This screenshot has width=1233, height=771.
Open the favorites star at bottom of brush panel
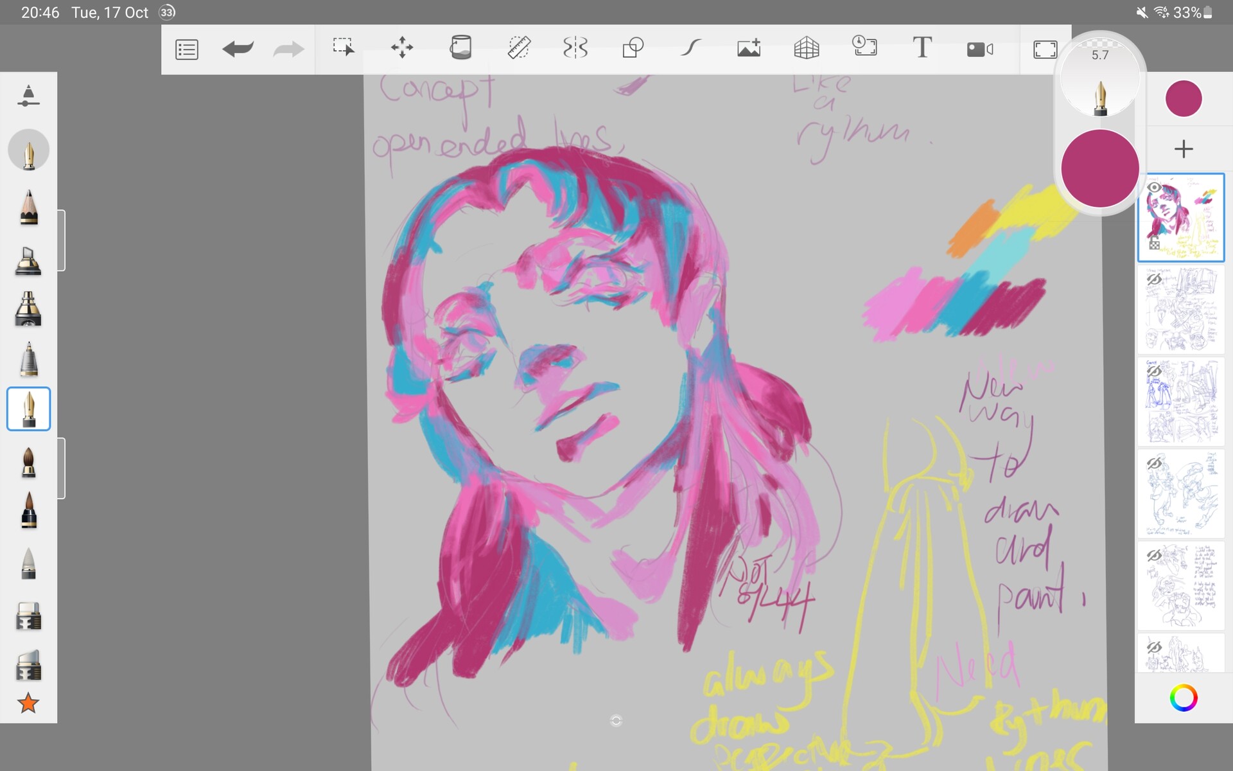(x=28, y=702)
